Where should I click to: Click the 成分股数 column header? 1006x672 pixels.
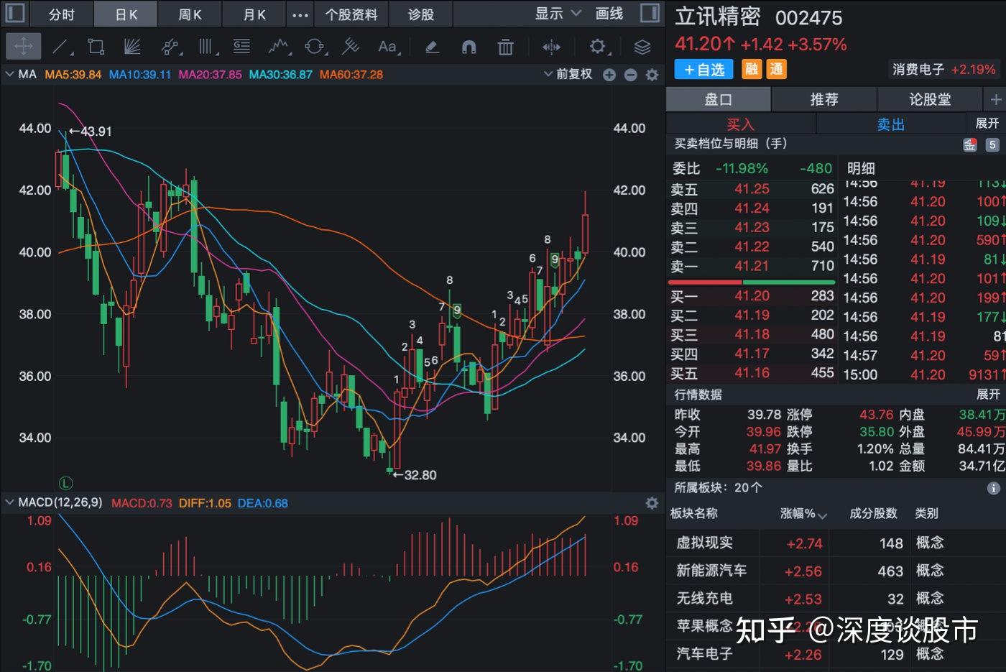point(873,513)
